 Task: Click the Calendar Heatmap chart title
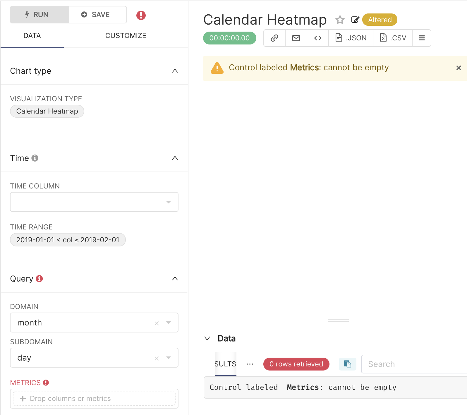pos(265,20)
